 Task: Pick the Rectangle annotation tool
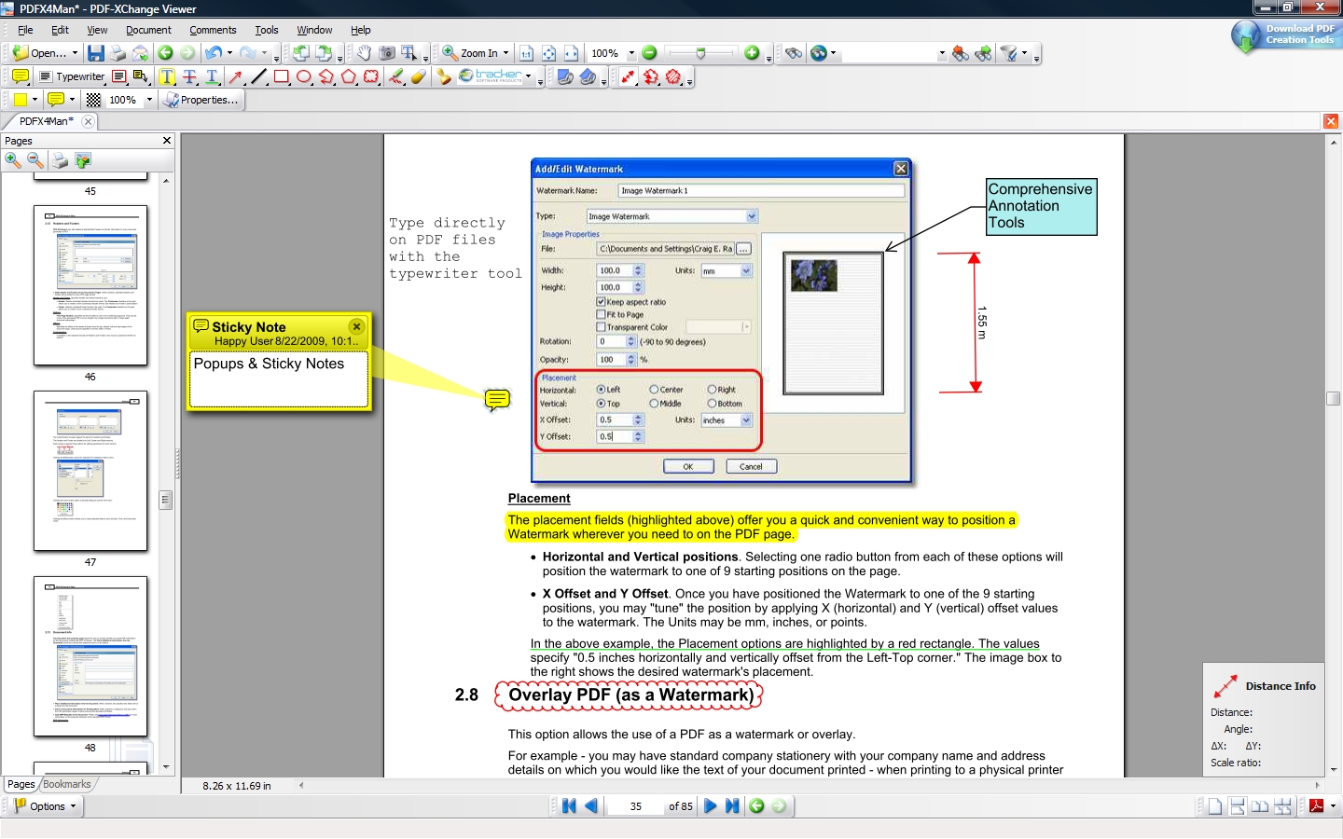(281, 76)
